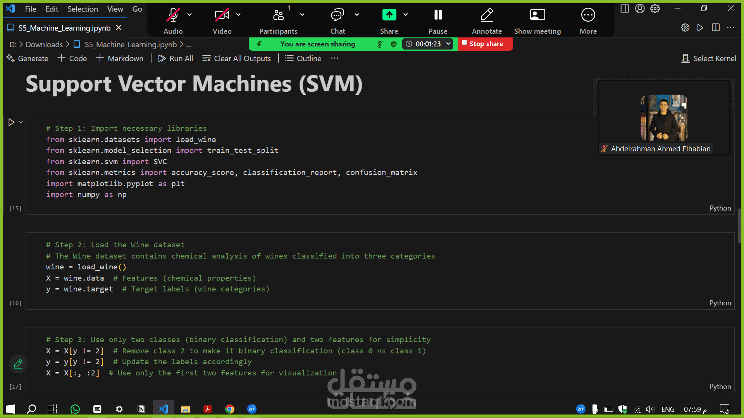The width and height of the screenshot is (744, 418).
Task: Open the Zoom Chat panel
Action: 337,15
